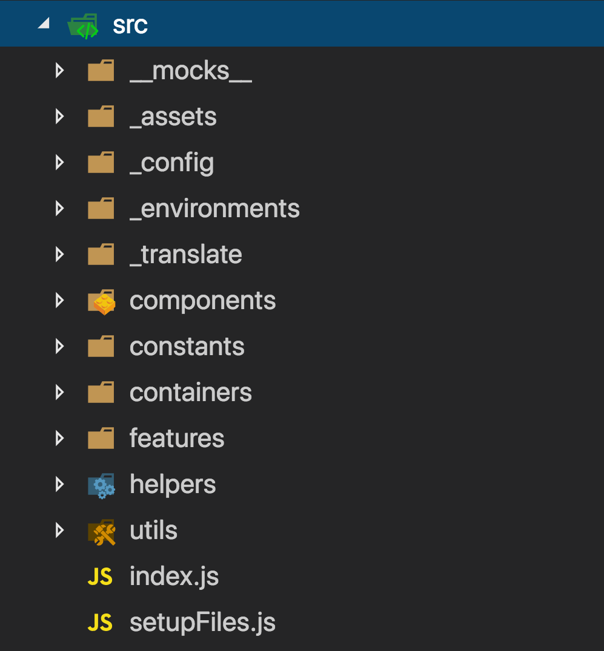Click the helpers folder gears icon
The width and height of the screenshot is (604, 651).
pos(101,486)
